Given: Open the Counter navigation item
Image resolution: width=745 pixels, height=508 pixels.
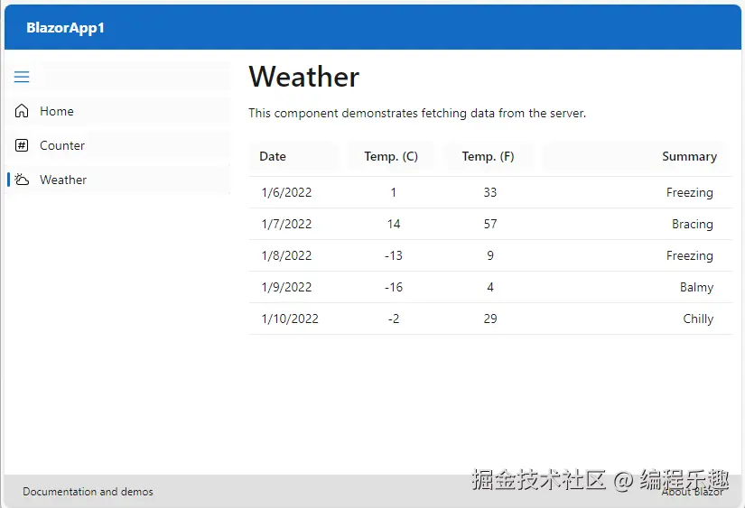Looking at the screenshot, I should coord(116,145).
